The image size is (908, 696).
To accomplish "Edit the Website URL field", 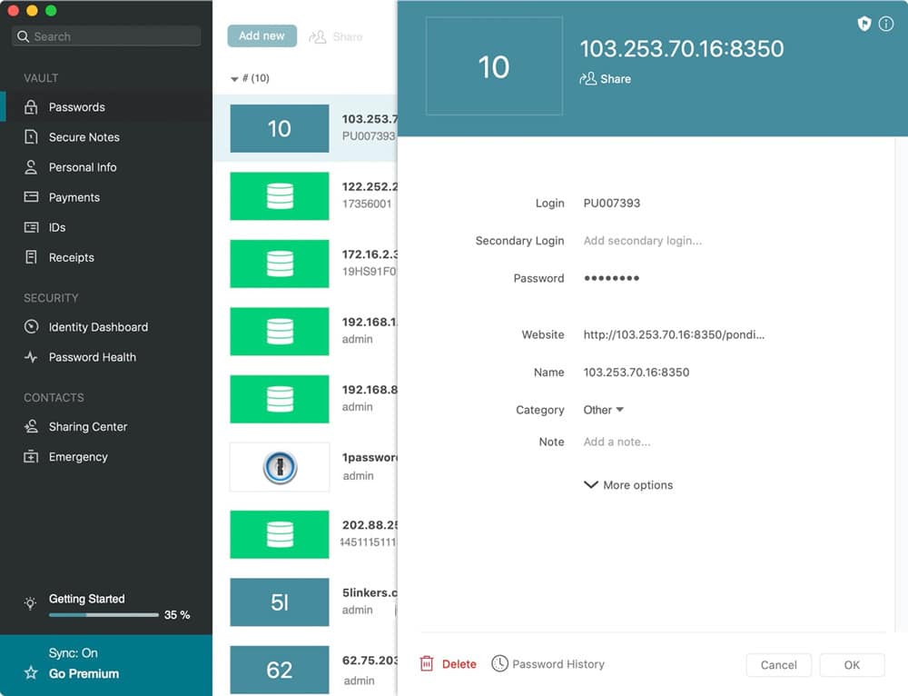I will point(674,334).
